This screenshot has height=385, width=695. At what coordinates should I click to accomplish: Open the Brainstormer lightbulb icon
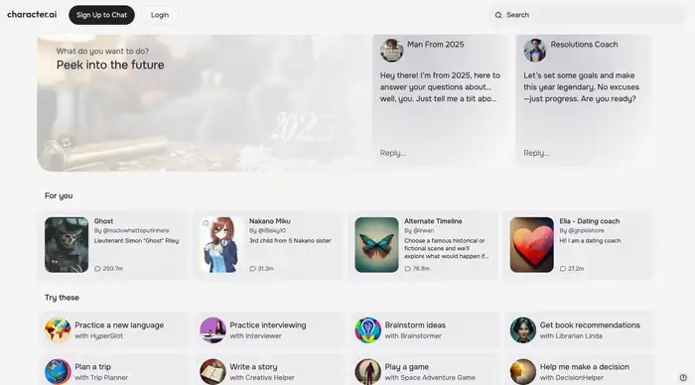coord(368,330)
